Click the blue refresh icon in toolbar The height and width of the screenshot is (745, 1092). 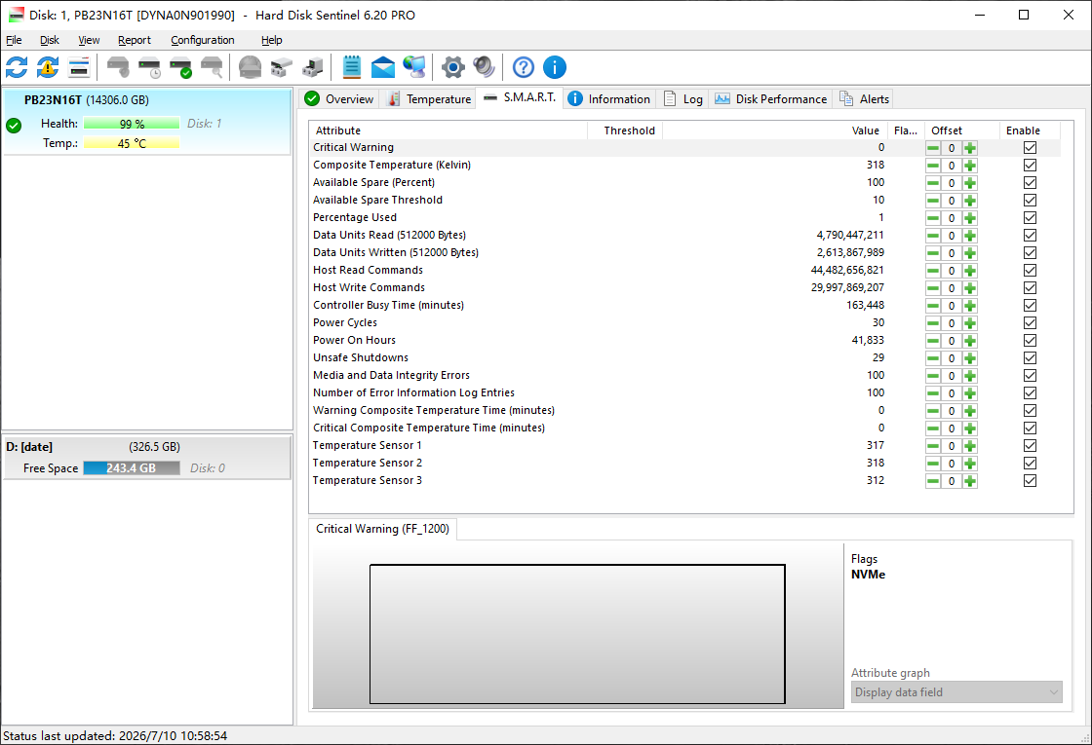17,67
